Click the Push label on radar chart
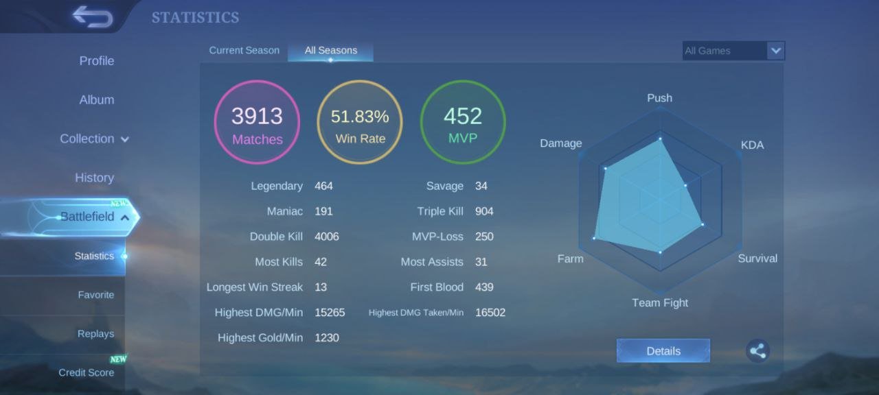 pos(659,98)
